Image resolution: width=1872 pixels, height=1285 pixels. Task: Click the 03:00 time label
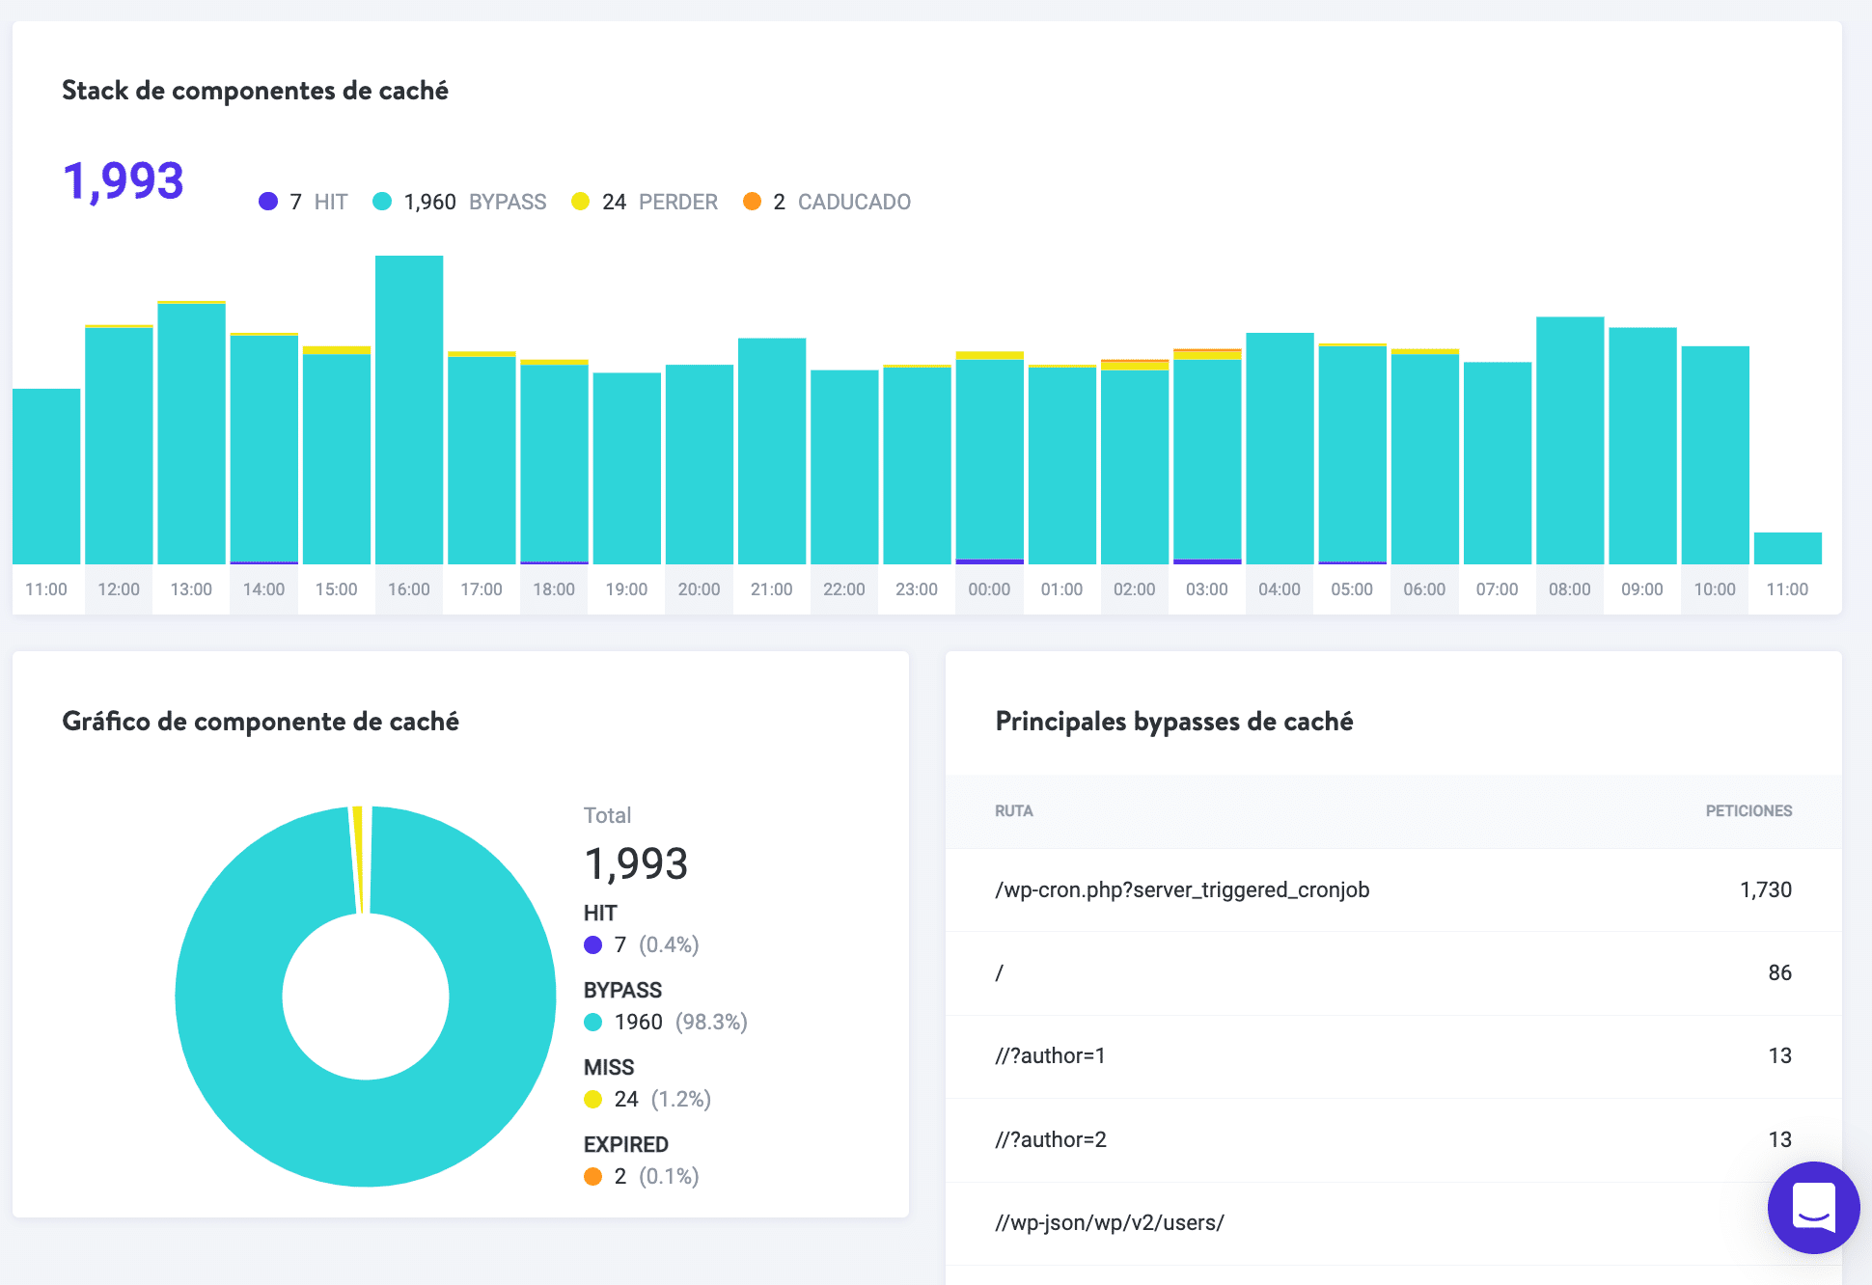(x=1206, y=589)
